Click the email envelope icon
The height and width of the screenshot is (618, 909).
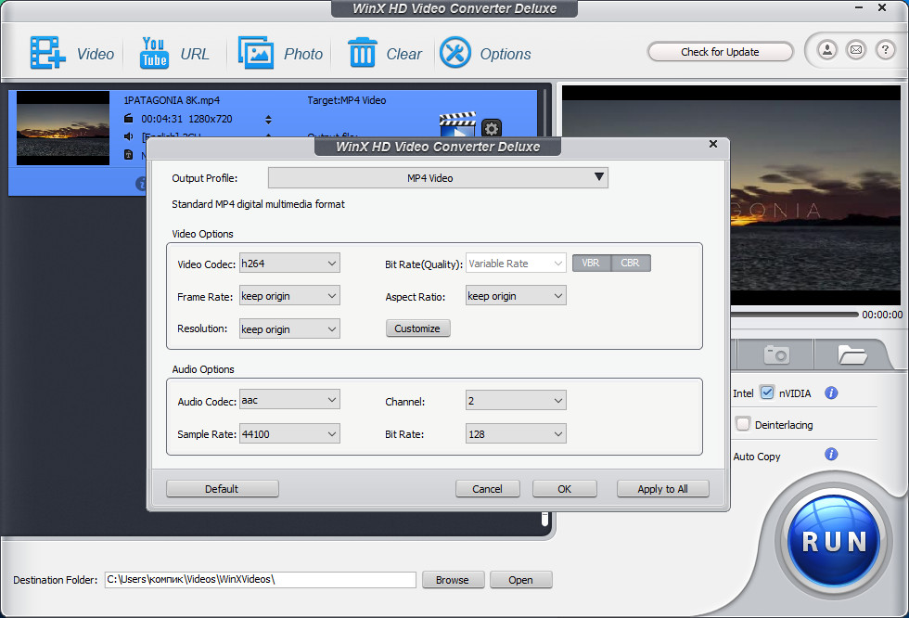coord(856,50)
